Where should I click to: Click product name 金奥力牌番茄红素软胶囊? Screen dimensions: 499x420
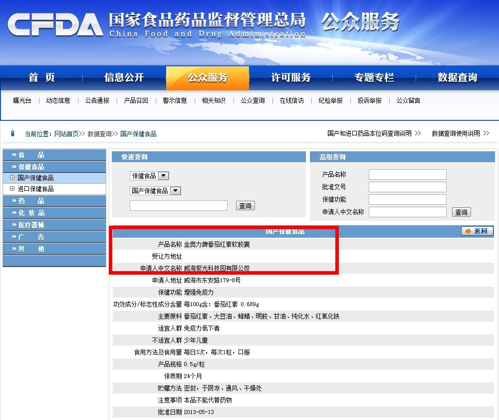pos(217,244)
